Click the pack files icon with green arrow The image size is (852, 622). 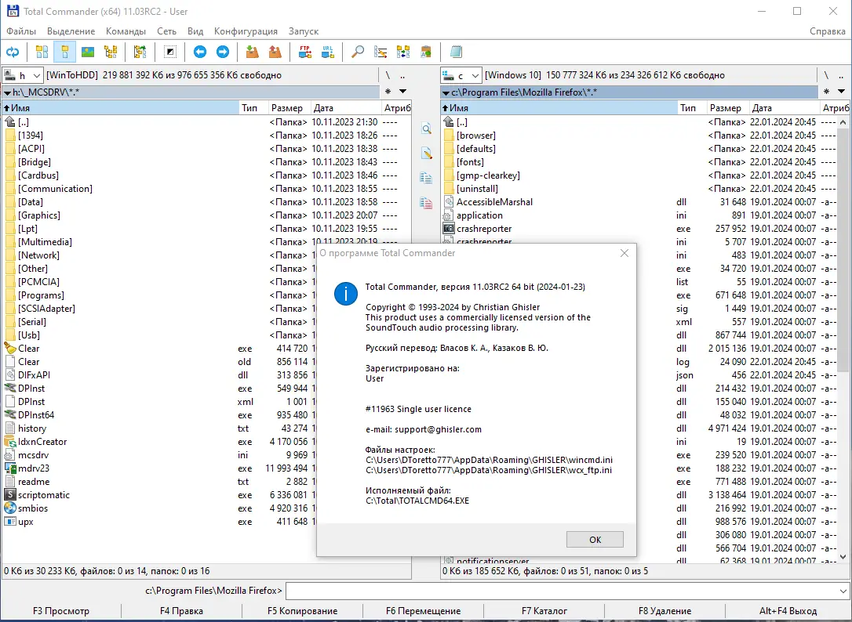click(x=252, y=52)
